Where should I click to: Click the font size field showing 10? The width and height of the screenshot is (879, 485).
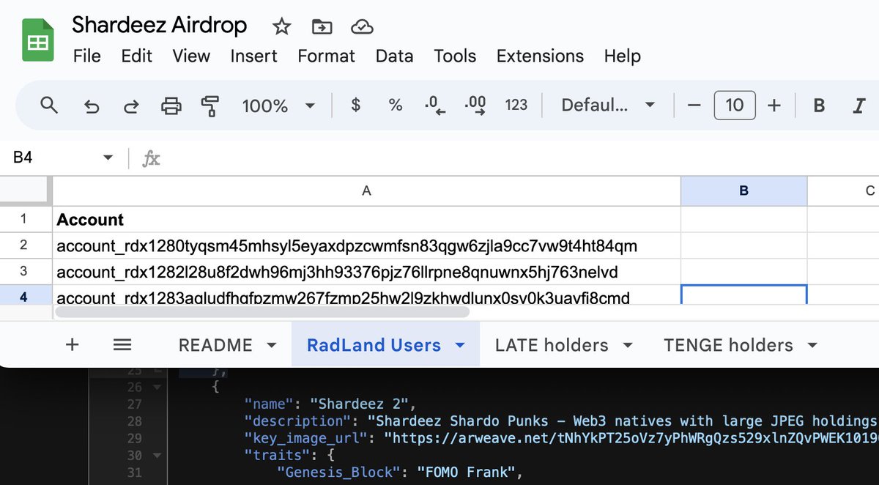(x=734, y=105)
